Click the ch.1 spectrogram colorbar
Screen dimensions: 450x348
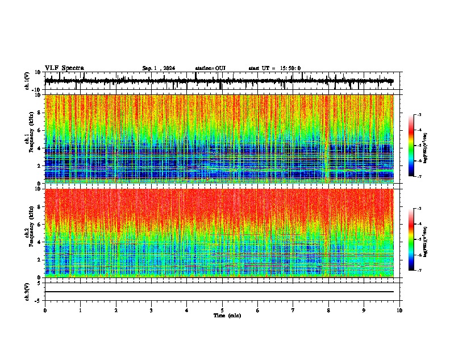click(411, 146)
